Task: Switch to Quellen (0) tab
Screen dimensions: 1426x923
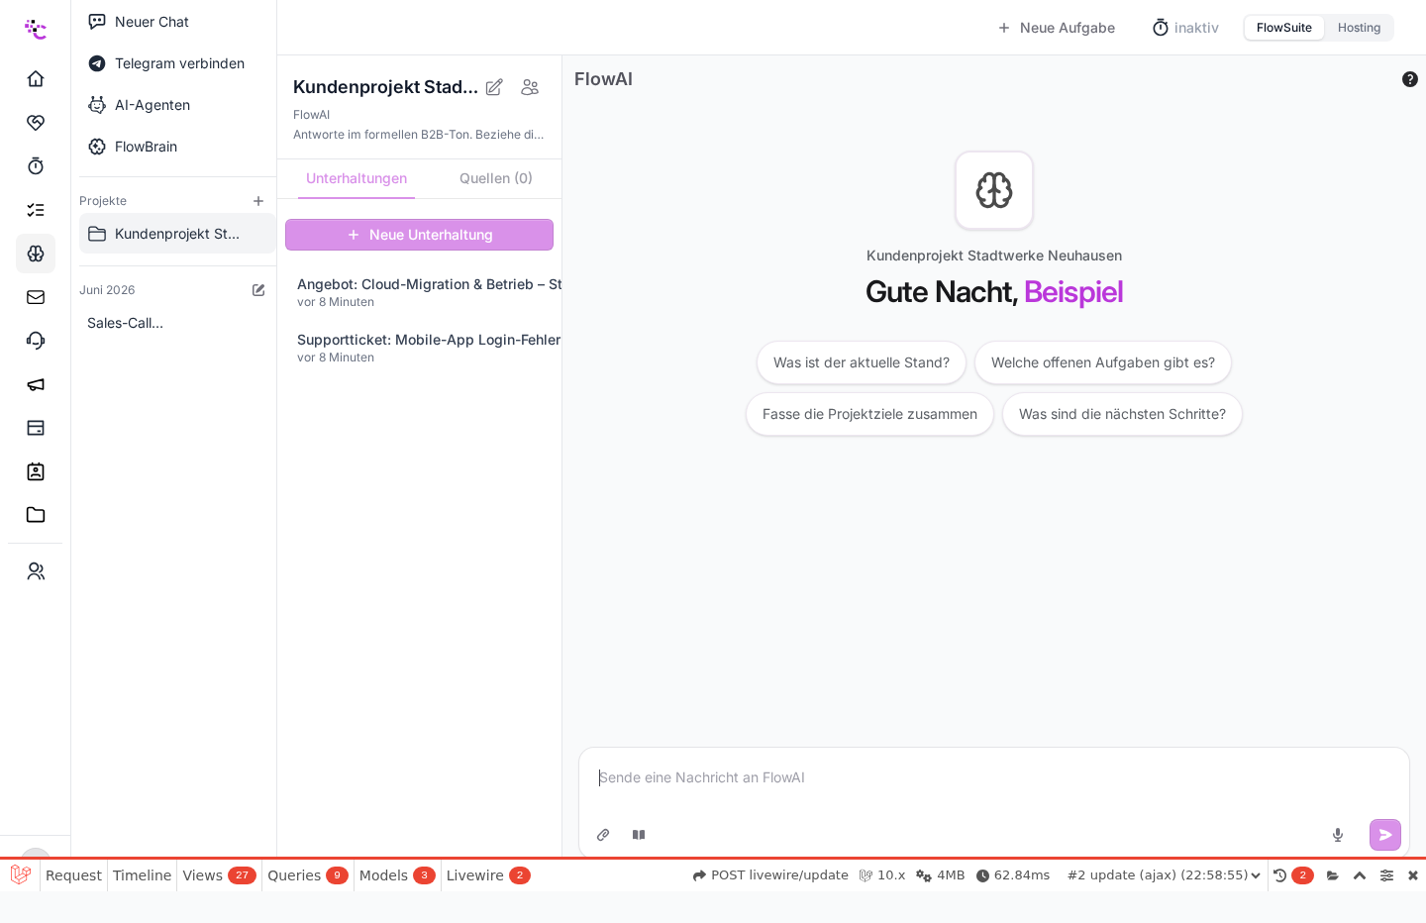Action: 496,178
